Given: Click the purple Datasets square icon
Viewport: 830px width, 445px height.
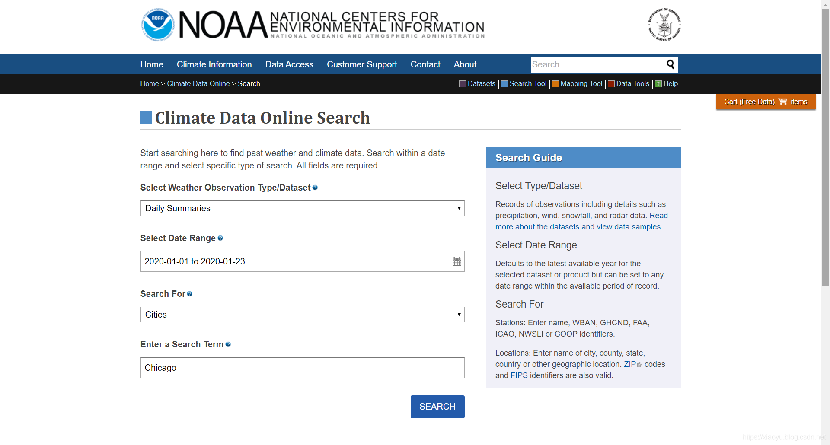Looking at the screenshot, I should point(463,84).
